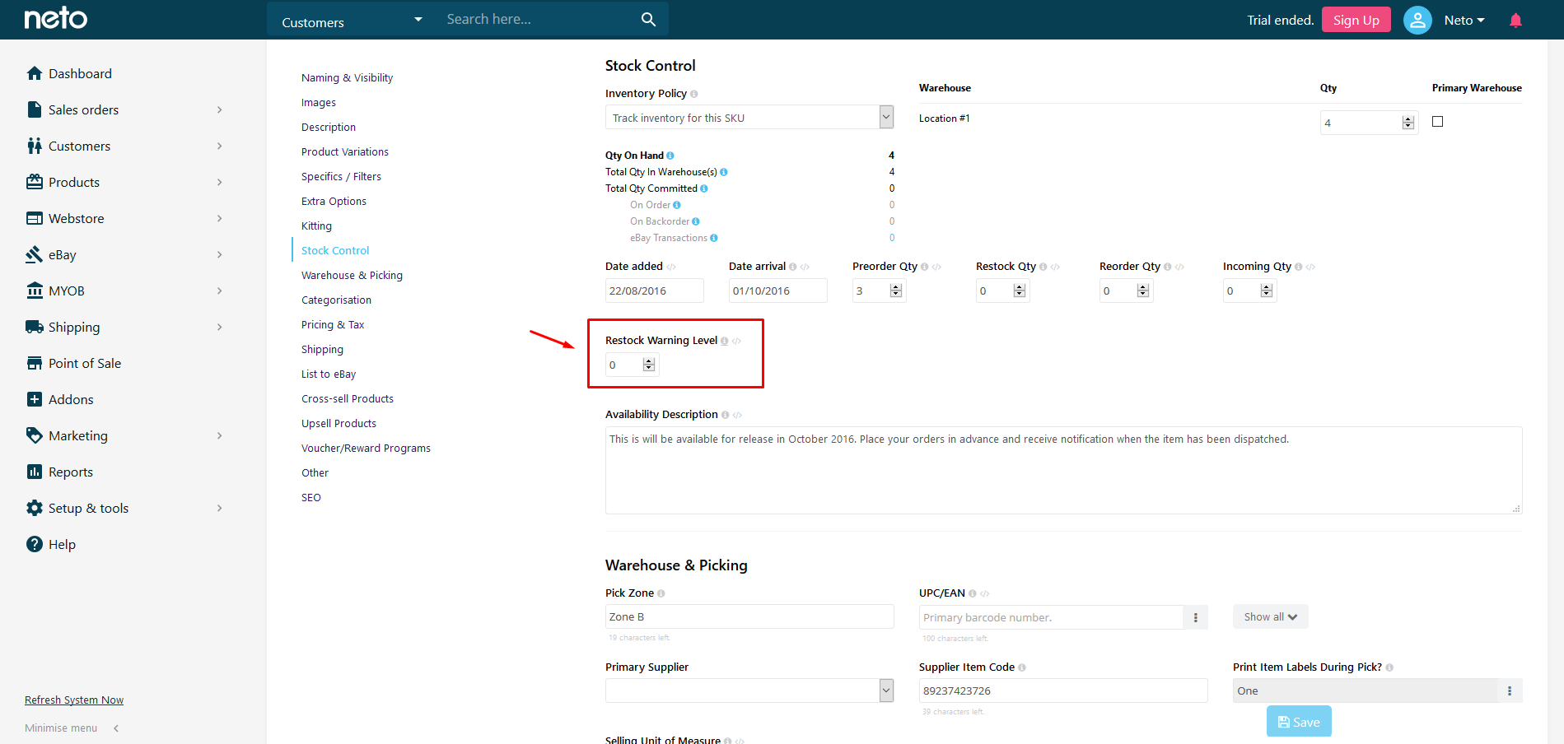Click the Refresh System Now link

(x=73, y=699)
